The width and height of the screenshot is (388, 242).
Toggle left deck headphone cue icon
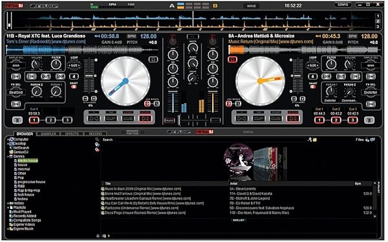[153, 60]
